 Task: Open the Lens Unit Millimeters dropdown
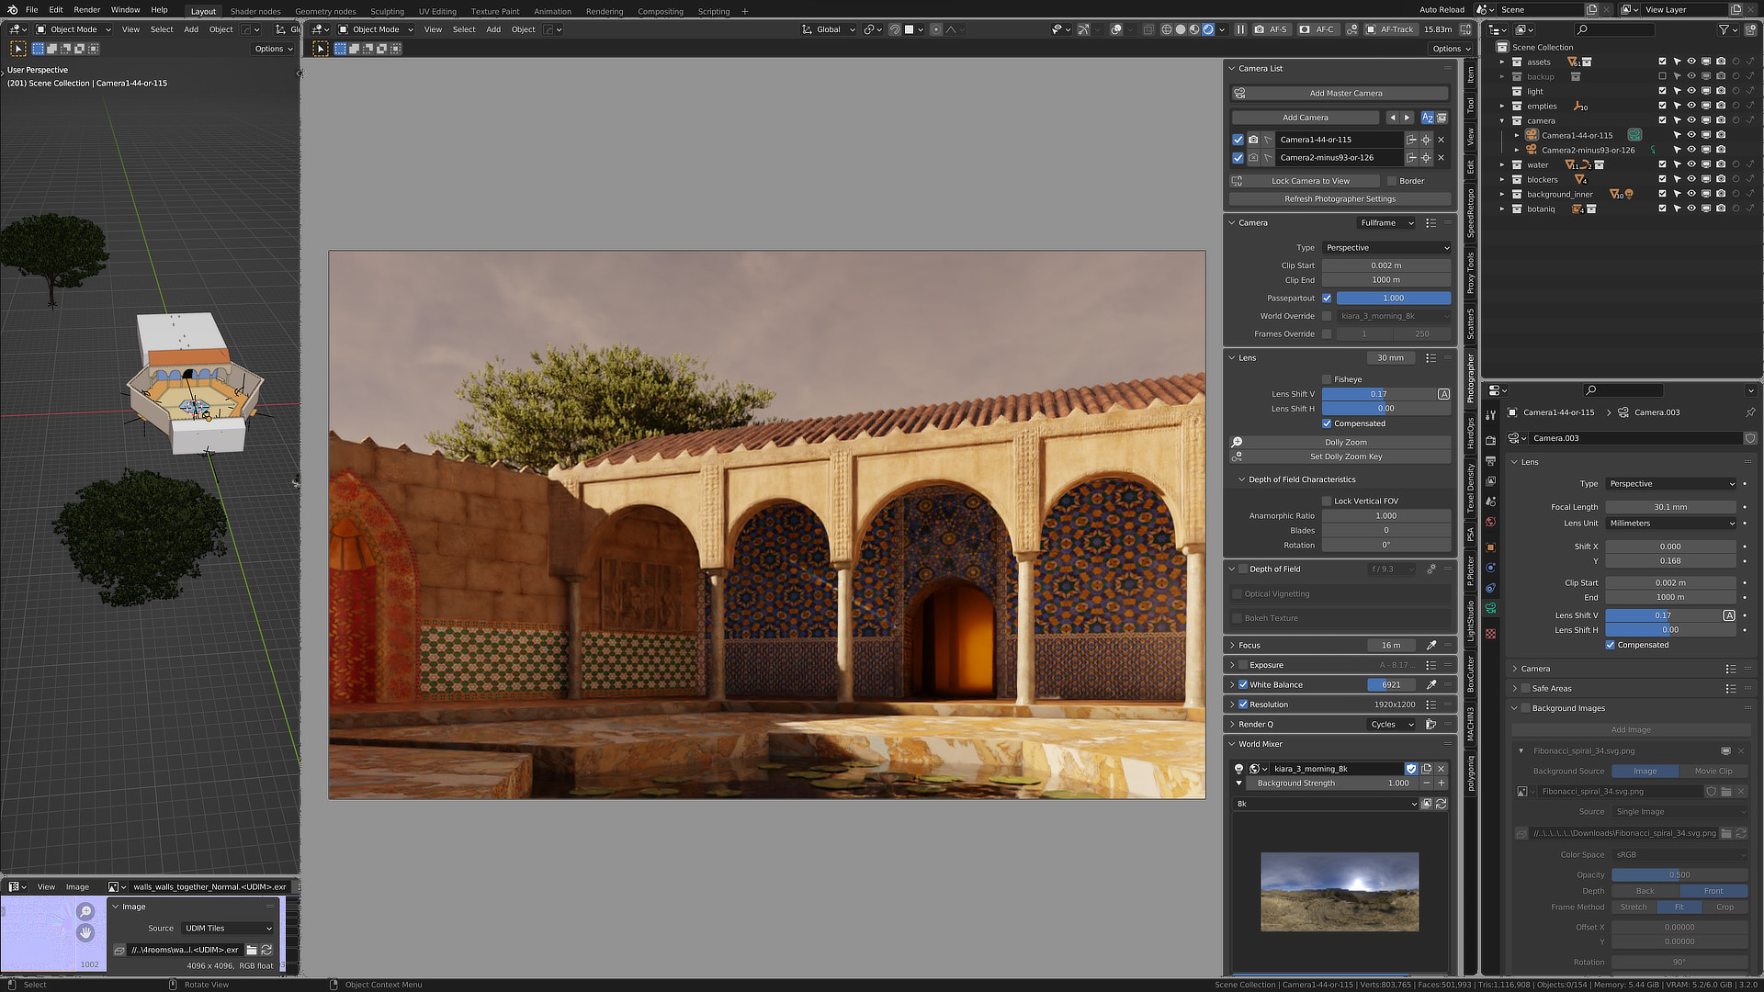[1671, 524]
